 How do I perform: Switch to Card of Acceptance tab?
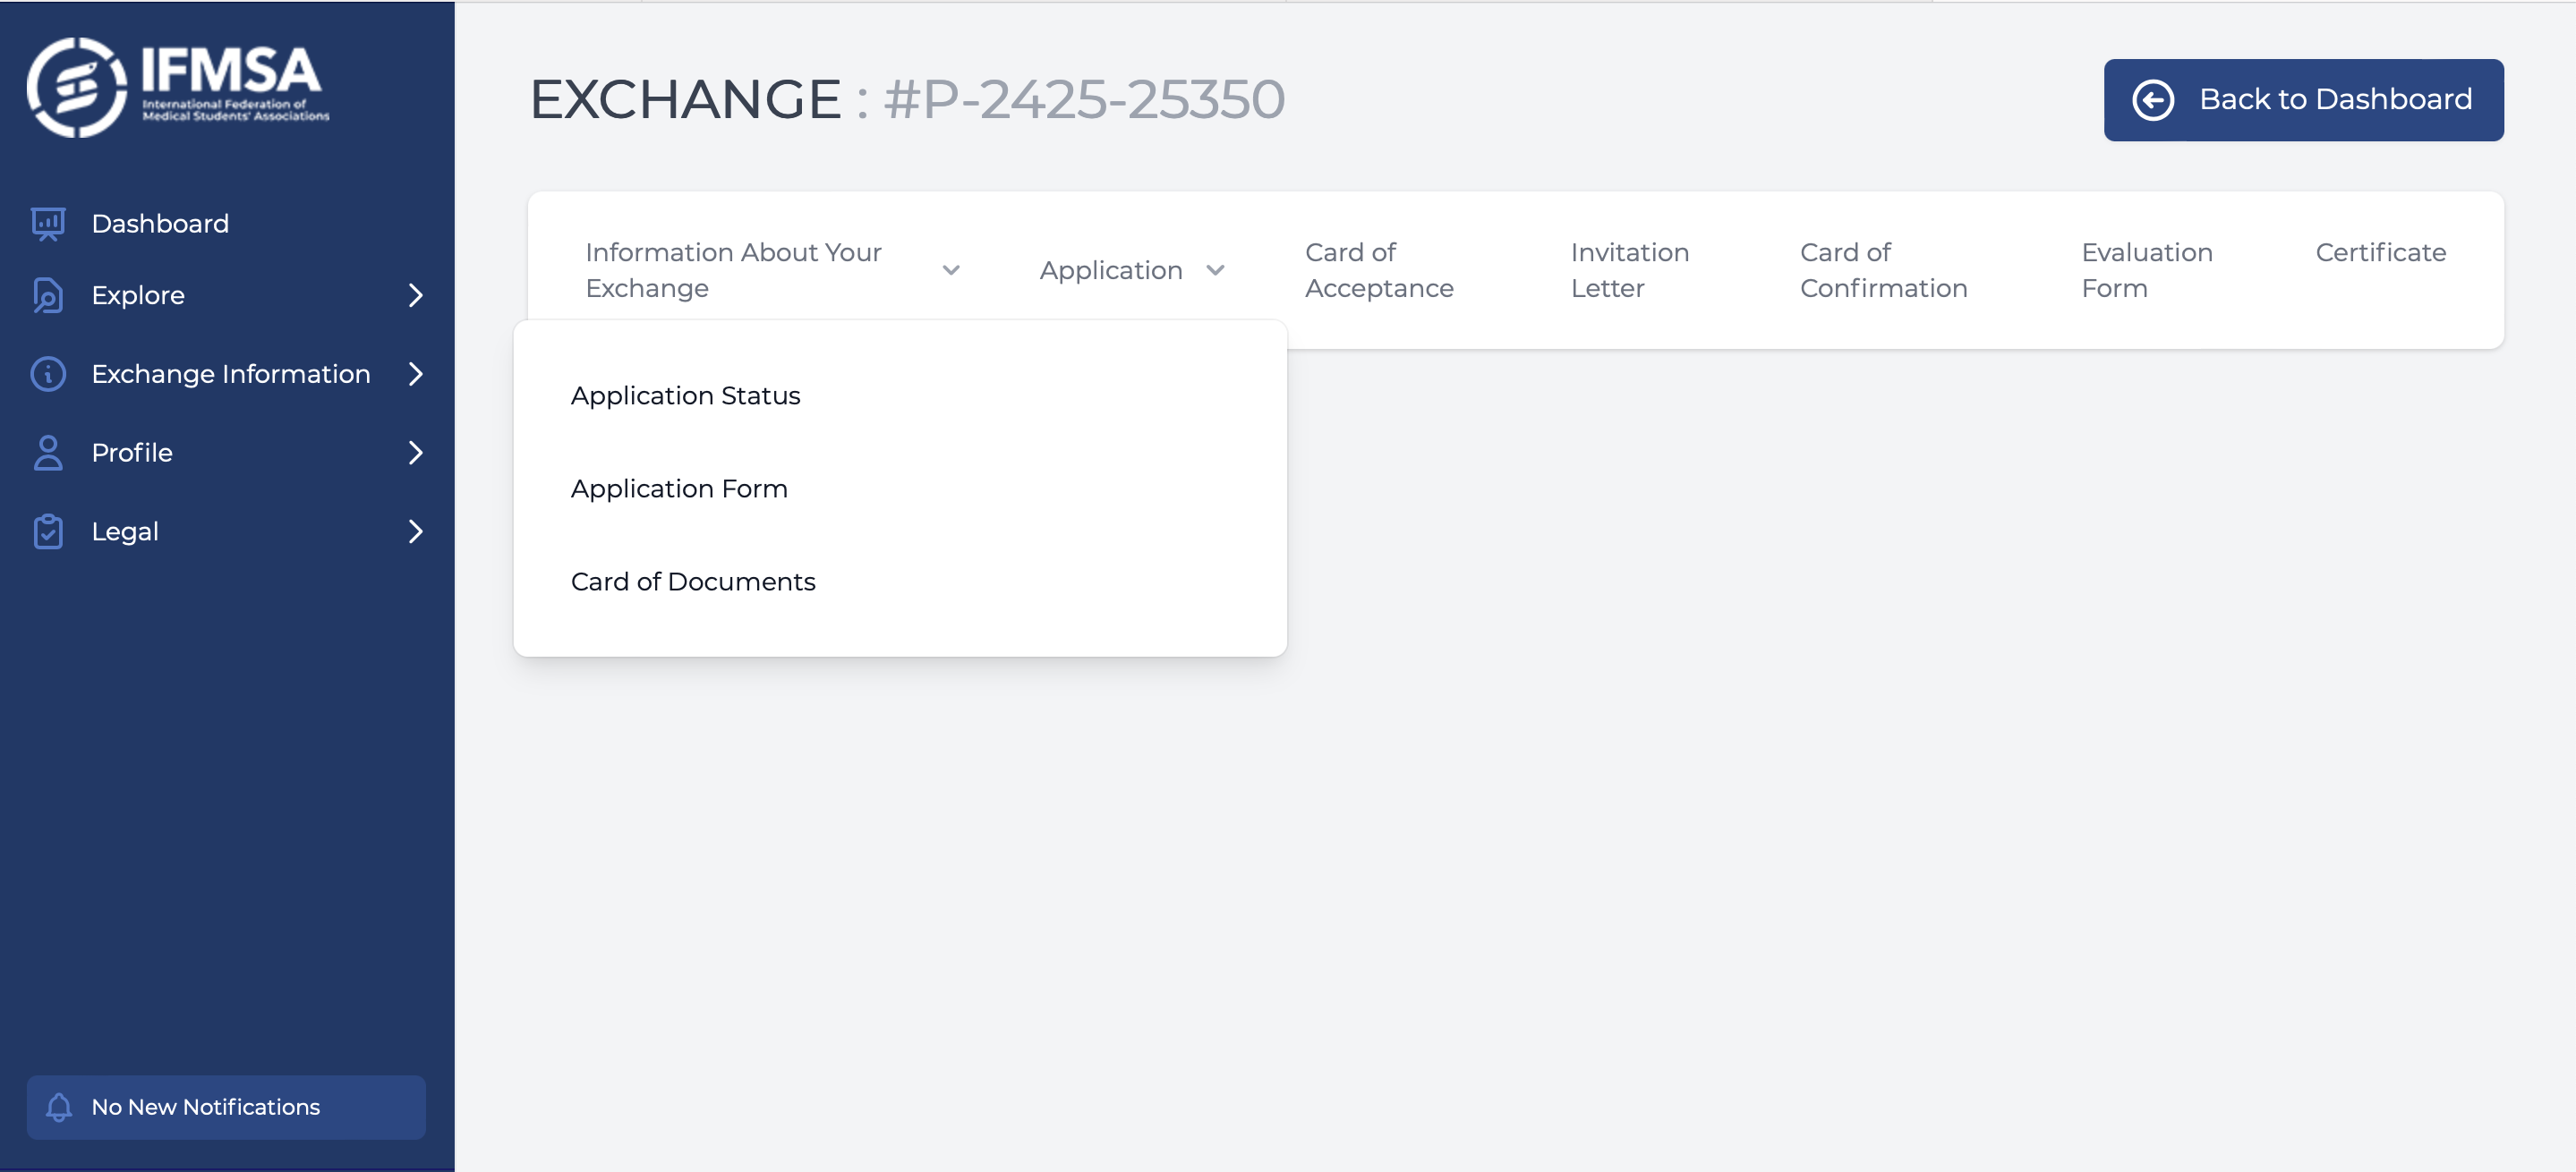pos(1379,271)
